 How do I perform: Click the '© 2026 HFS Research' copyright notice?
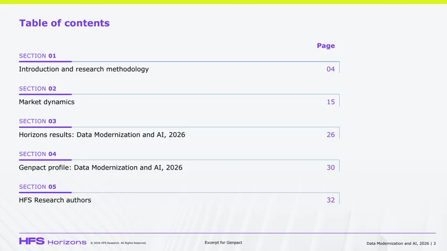[x=118, y=243]
